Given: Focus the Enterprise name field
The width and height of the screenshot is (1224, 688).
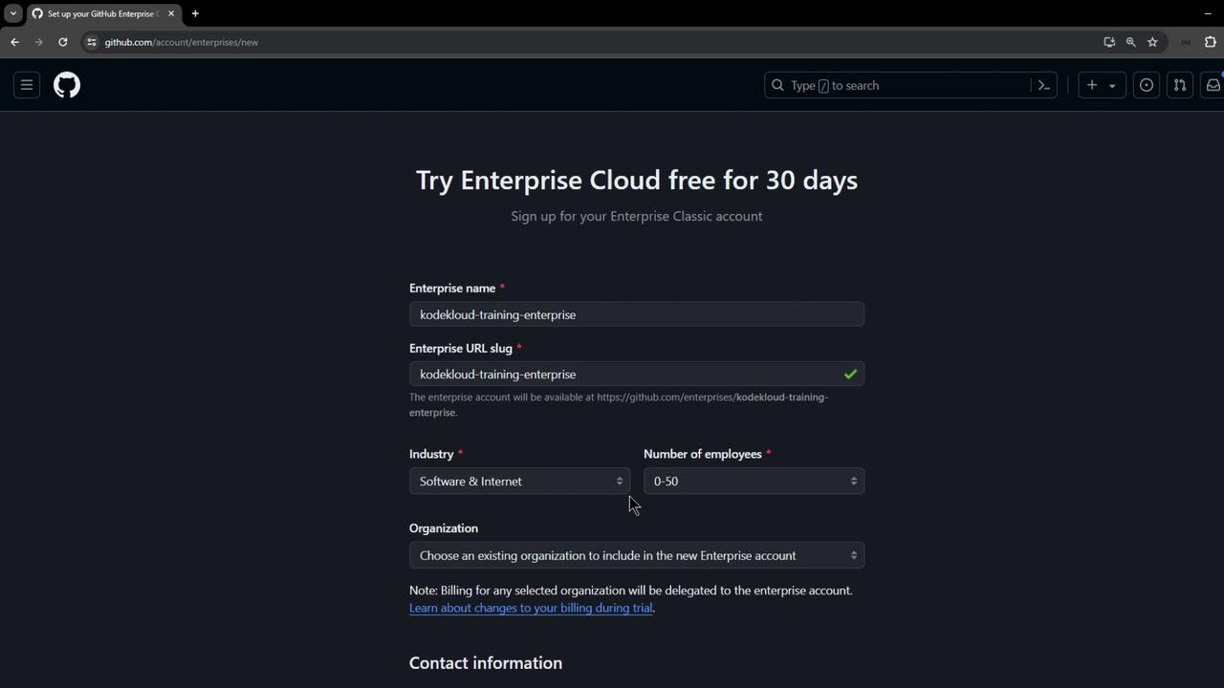Looking at the screenshot, I should click(636, 314).
